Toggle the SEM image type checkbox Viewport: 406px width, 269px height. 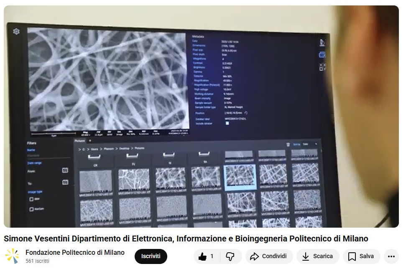32,199
